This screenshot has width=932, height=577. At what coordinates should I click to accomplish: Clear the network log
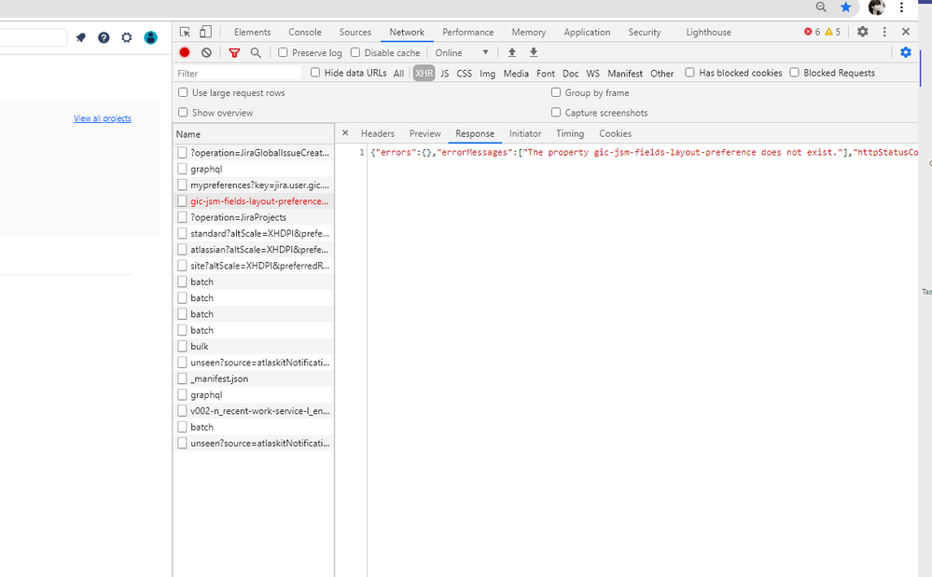206,53
